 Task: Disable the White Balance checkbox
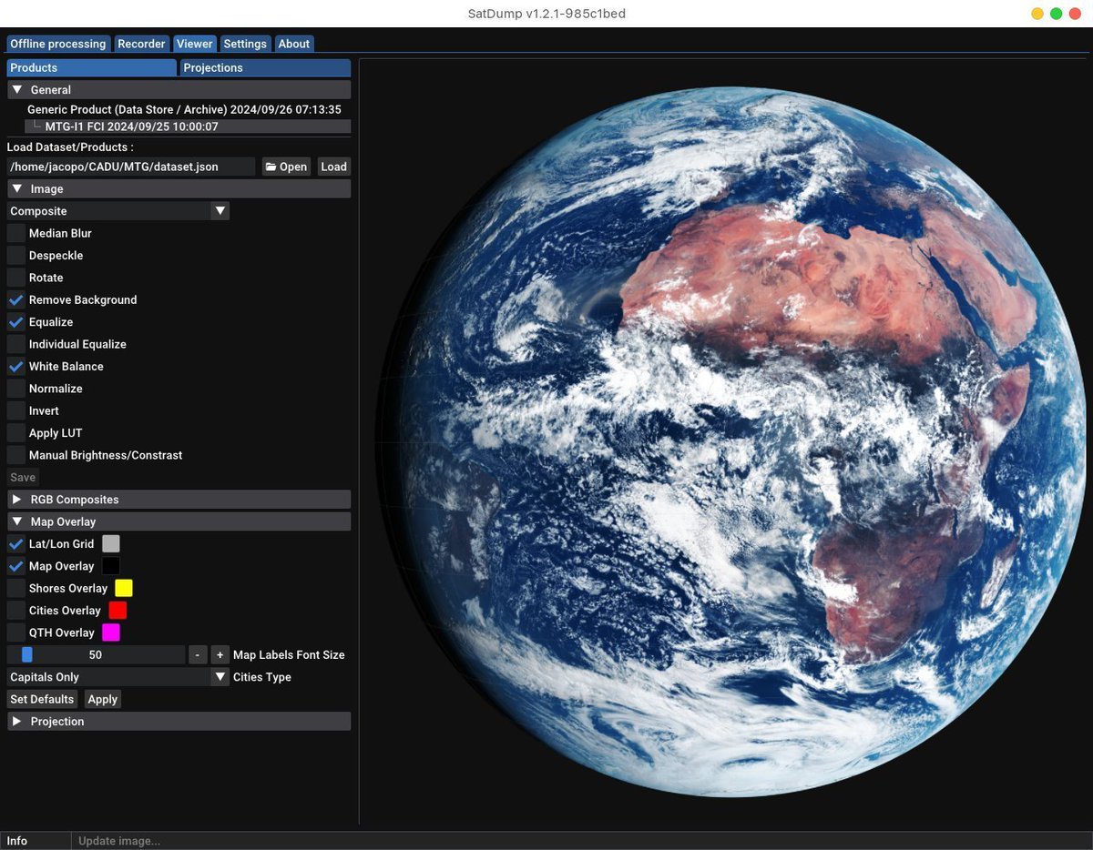click(x=16, y=367)
